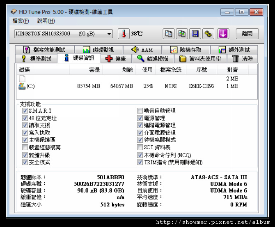This screenshot has width=275, height=227.
Task: Click the 512 bytes sector size value
Action: tap(112, 205)
